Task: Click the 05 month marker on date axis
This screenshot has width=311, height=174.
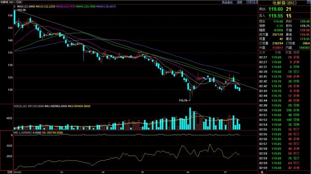Action: pos(142,172)
